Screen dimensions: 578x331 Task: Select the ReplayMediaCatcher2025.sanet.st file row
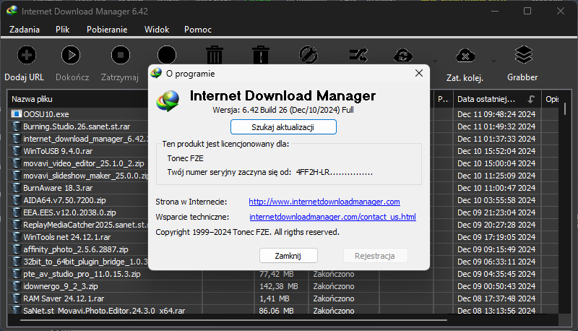pyautogui.click(x=78, y=225)
